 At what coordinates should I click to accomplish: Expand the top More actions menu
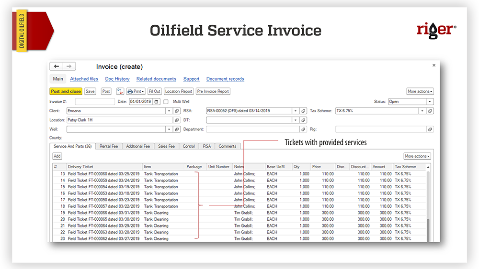pyautogui.click(x=420, y=91)
